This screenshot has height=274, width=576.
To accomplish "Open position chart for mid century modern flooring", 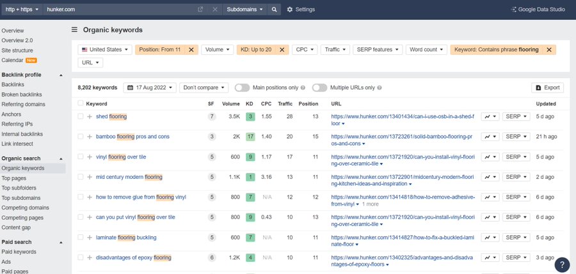I will click(490, 177).
